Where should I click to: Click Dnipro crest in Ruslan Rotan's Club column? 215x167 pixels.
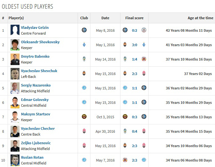pyautogui.click(x=84, y=160)
